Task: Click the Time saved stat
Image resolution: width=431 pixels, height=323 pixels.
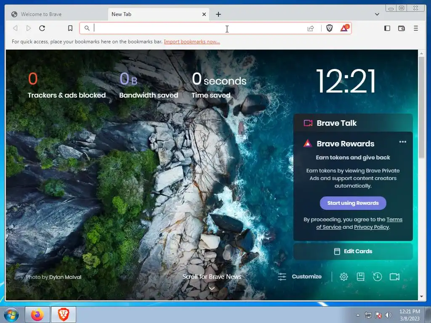Action: [219, 85]
